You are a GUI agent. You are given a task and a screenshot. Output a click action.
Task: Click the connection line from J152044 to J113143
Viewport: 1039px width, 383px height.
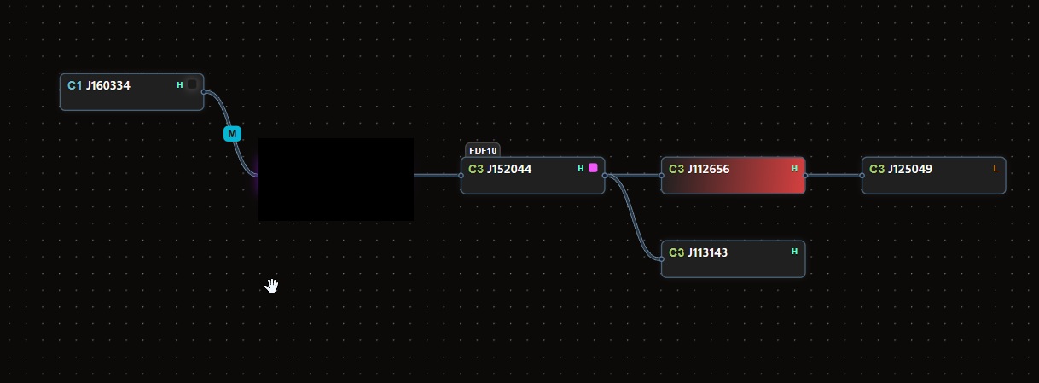point(633,217)
